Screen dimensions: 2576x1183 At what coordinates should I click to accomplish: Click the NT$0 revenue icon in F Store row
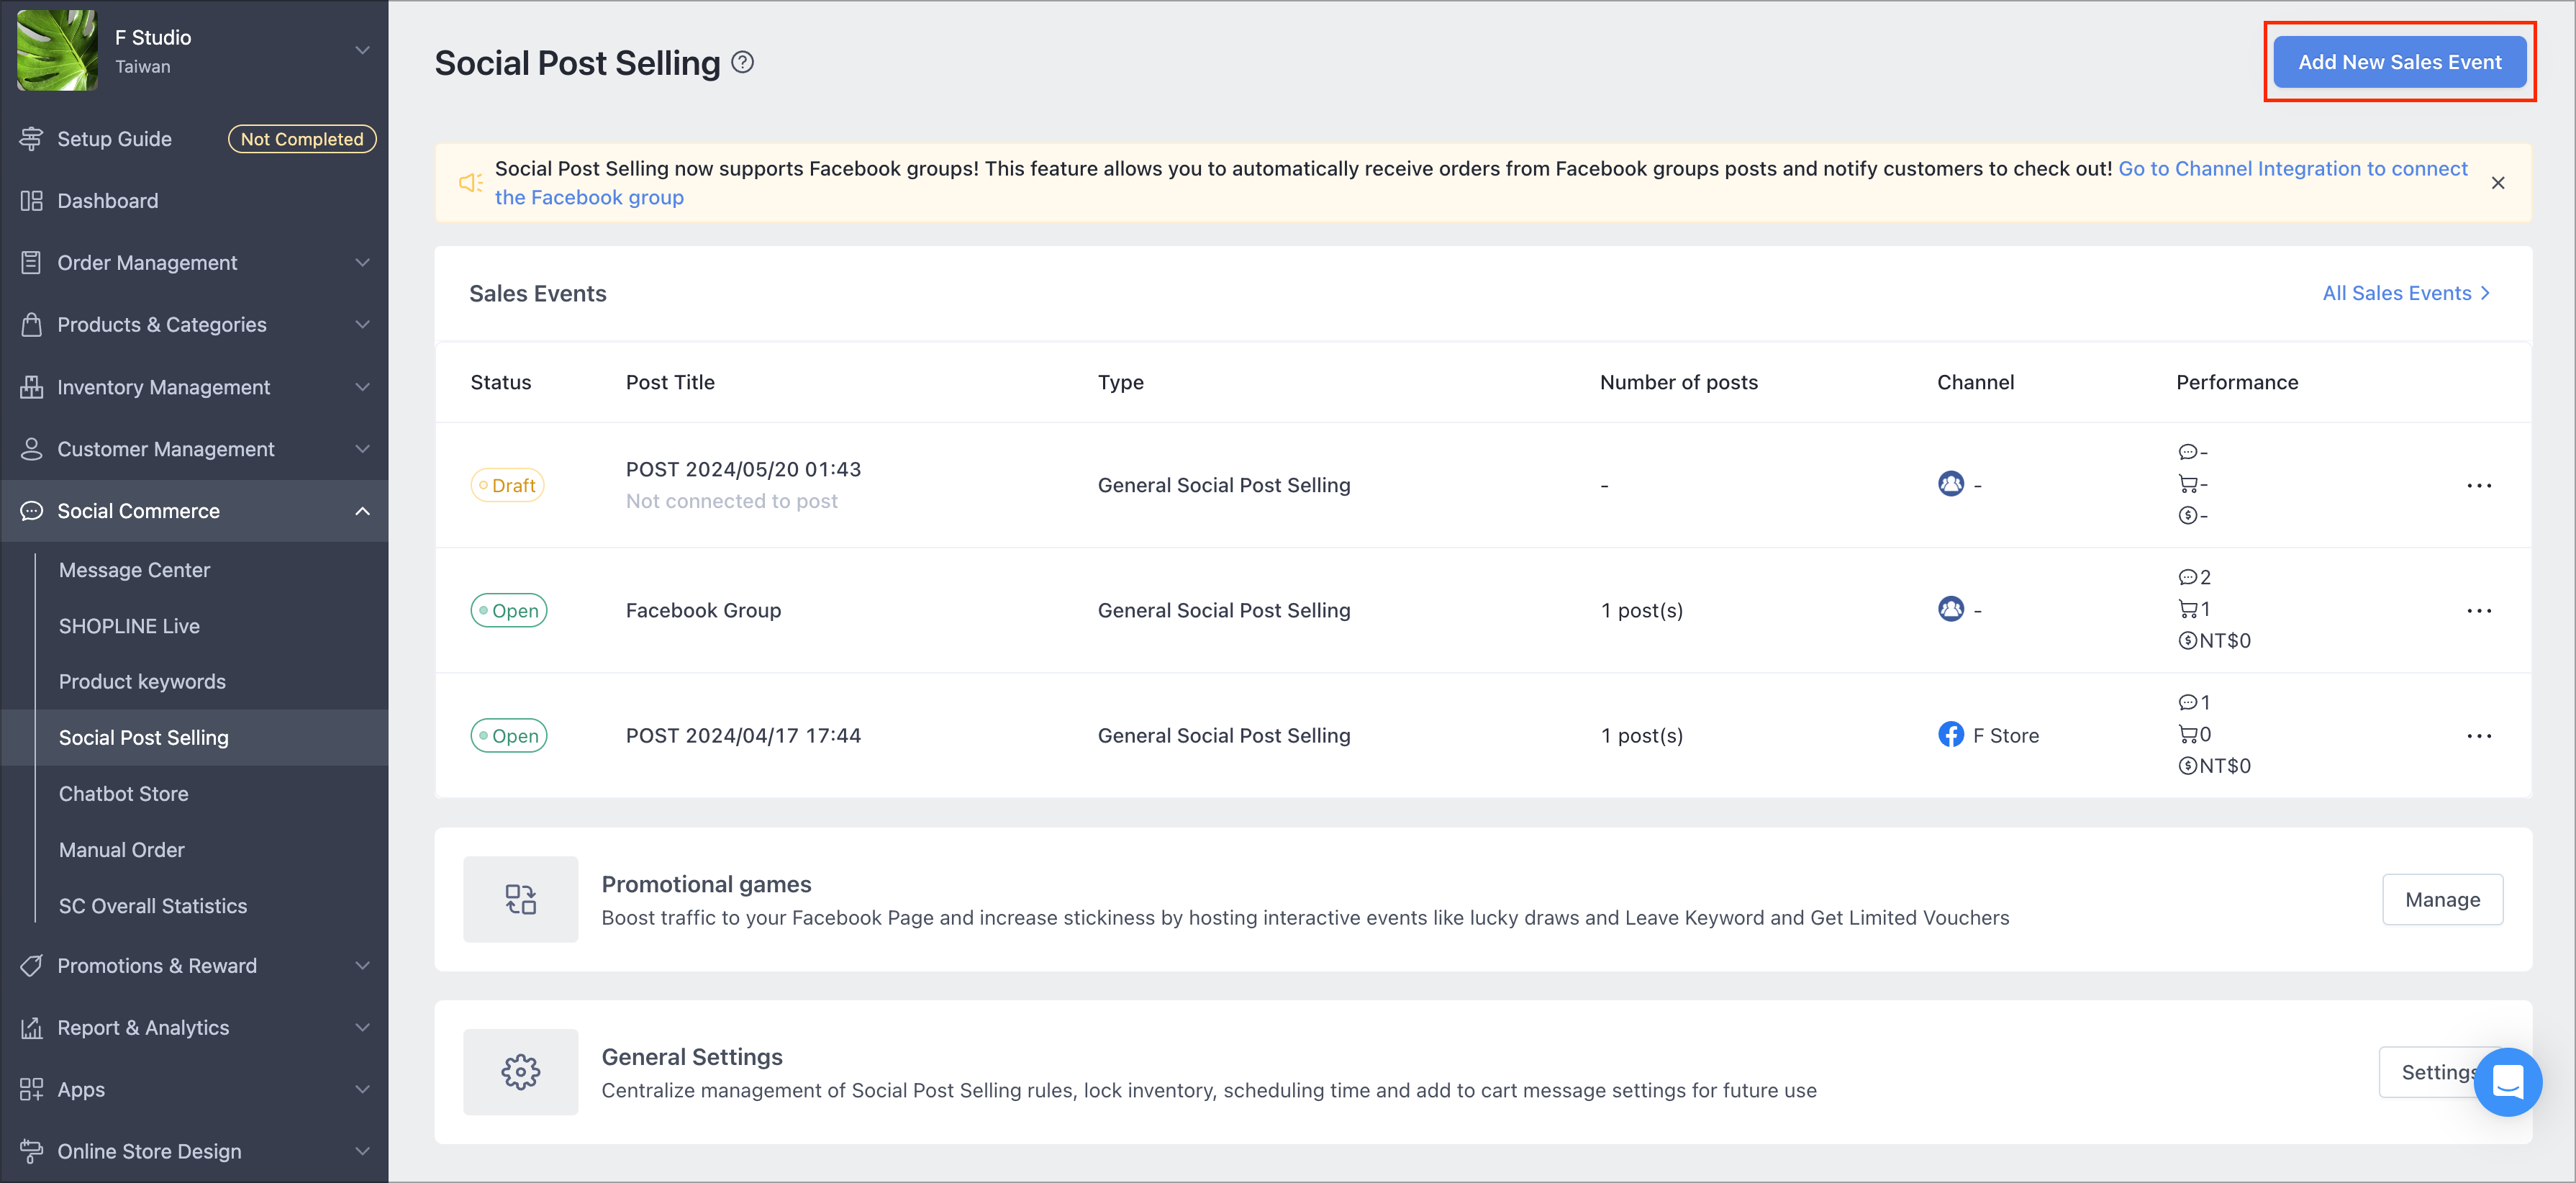point(2187,766)
